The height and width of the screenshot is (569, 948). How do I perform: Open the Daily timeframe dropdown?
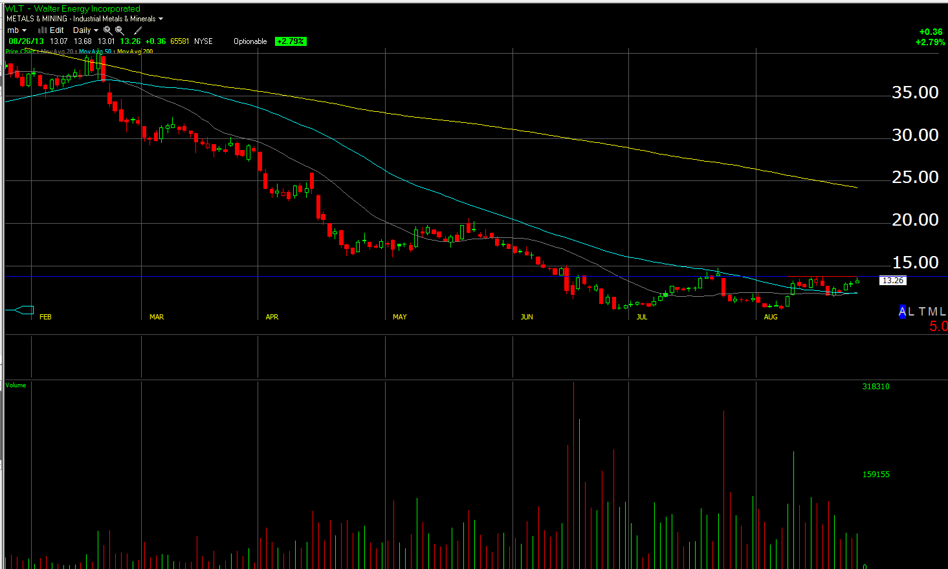click(x=85, y=30)
